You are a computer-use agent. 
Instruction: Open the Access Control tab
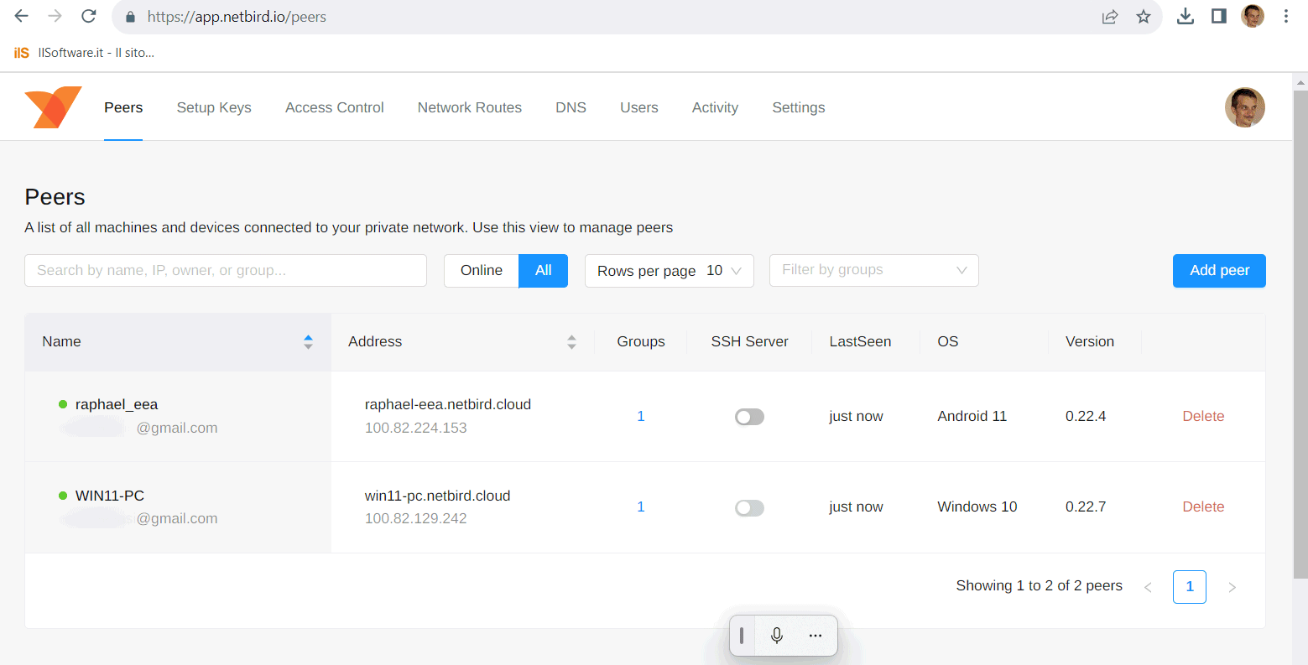(x=335, y=107)
